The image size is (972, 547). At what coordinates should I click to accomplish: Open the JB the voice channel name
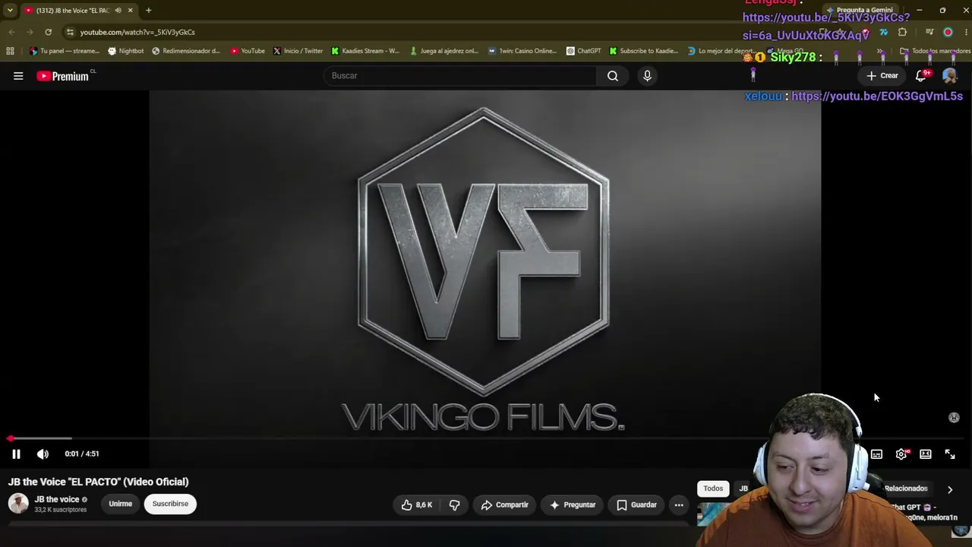[57, 499]
